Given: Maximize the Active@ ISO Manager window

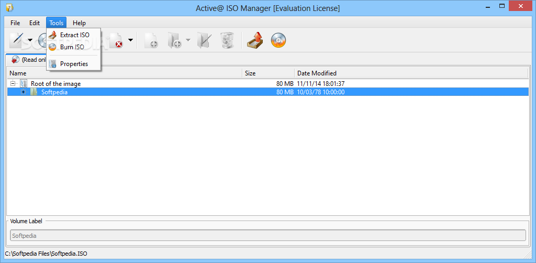Looking at the screenshot, I should (x=502, y=6).
